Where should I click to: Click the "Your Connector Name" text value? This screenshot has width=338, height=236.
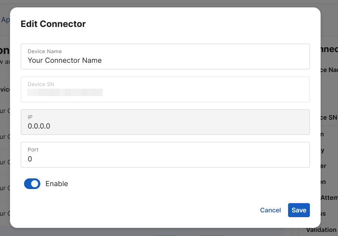click(x=65, y=60)
